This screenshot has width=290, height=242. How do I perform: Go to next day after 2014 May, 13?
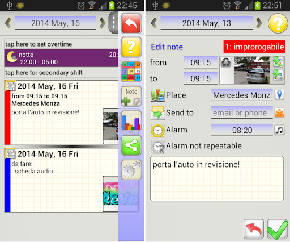click(x=259, y=23)
